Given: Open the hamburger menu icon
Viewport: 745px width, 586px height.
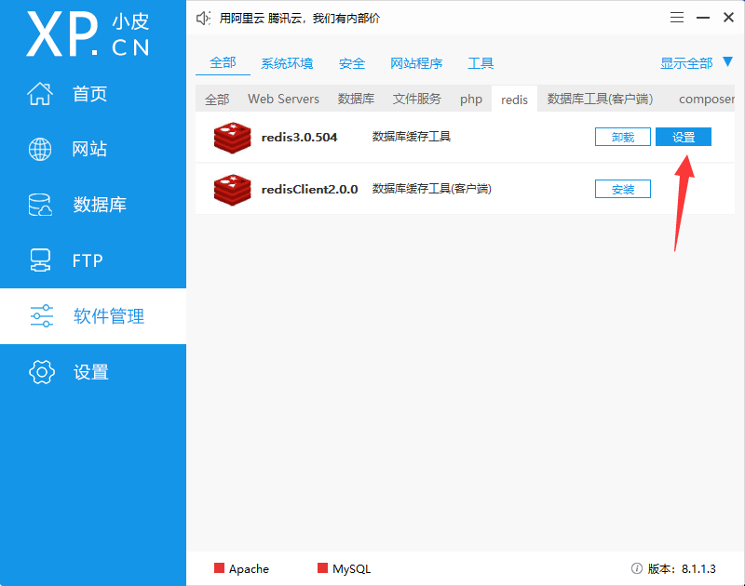Looking at the screenshot, I should coord(677,18).
